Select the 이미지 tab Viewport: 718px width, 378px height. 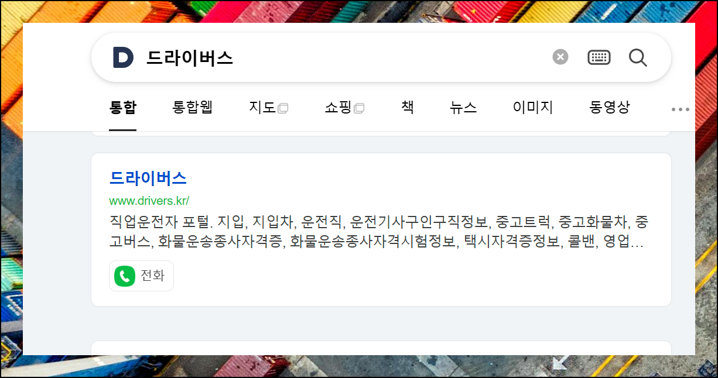pyautogui.click(x=533, y=108)
